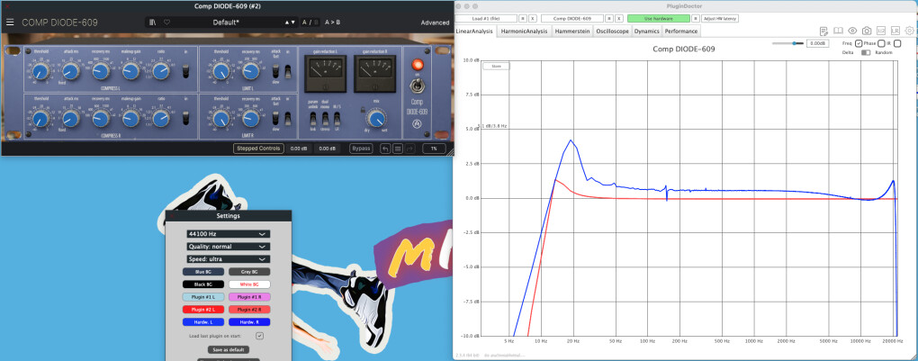Open the preset library browser icon
Image resolution: width=918 pixels, height=361 pixels.
tap(153, 23)
